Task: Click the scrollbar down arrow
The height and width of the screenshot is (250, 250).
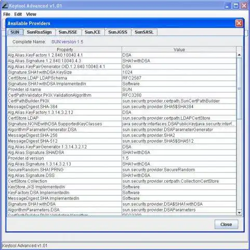Action: click(239, 213)
